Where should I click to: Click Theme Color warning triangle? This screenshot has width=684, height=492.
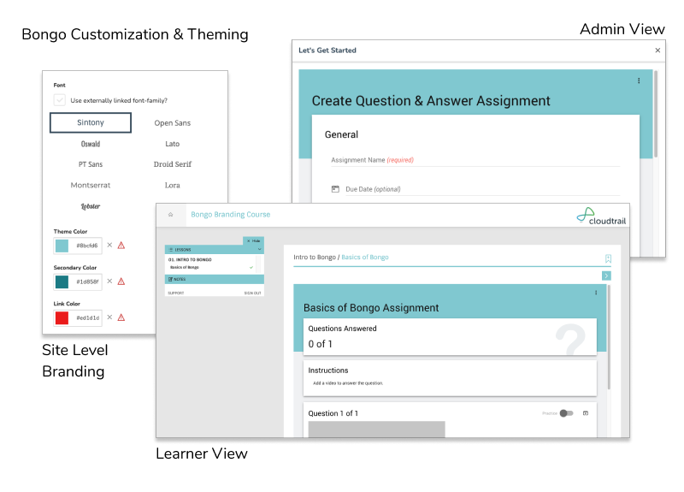[121, 246]
